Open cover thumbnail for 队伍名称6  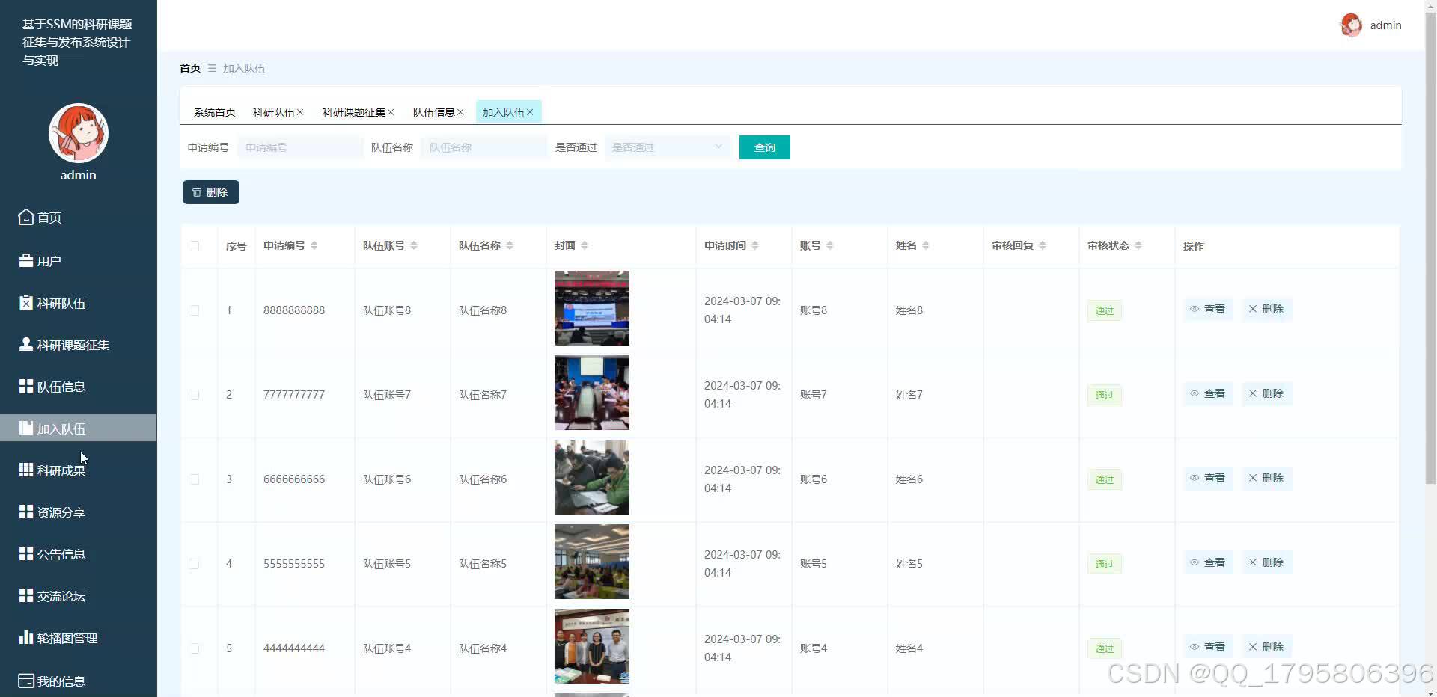click(x=591, y=477)
